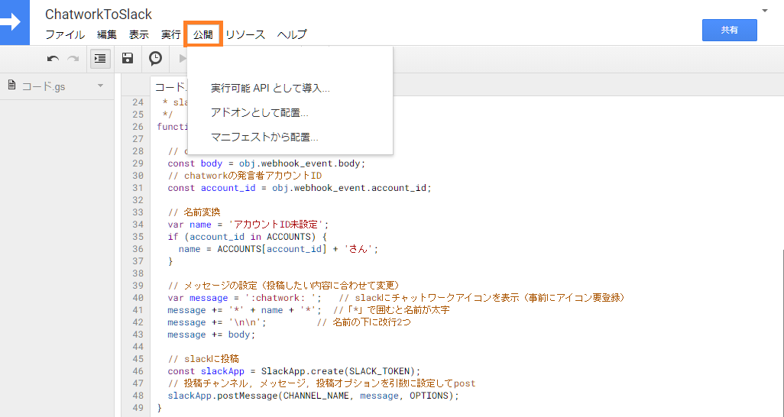
Task: Click the file icon next to コード.gs
Action: pyautogui.click(x=11, y=86)
